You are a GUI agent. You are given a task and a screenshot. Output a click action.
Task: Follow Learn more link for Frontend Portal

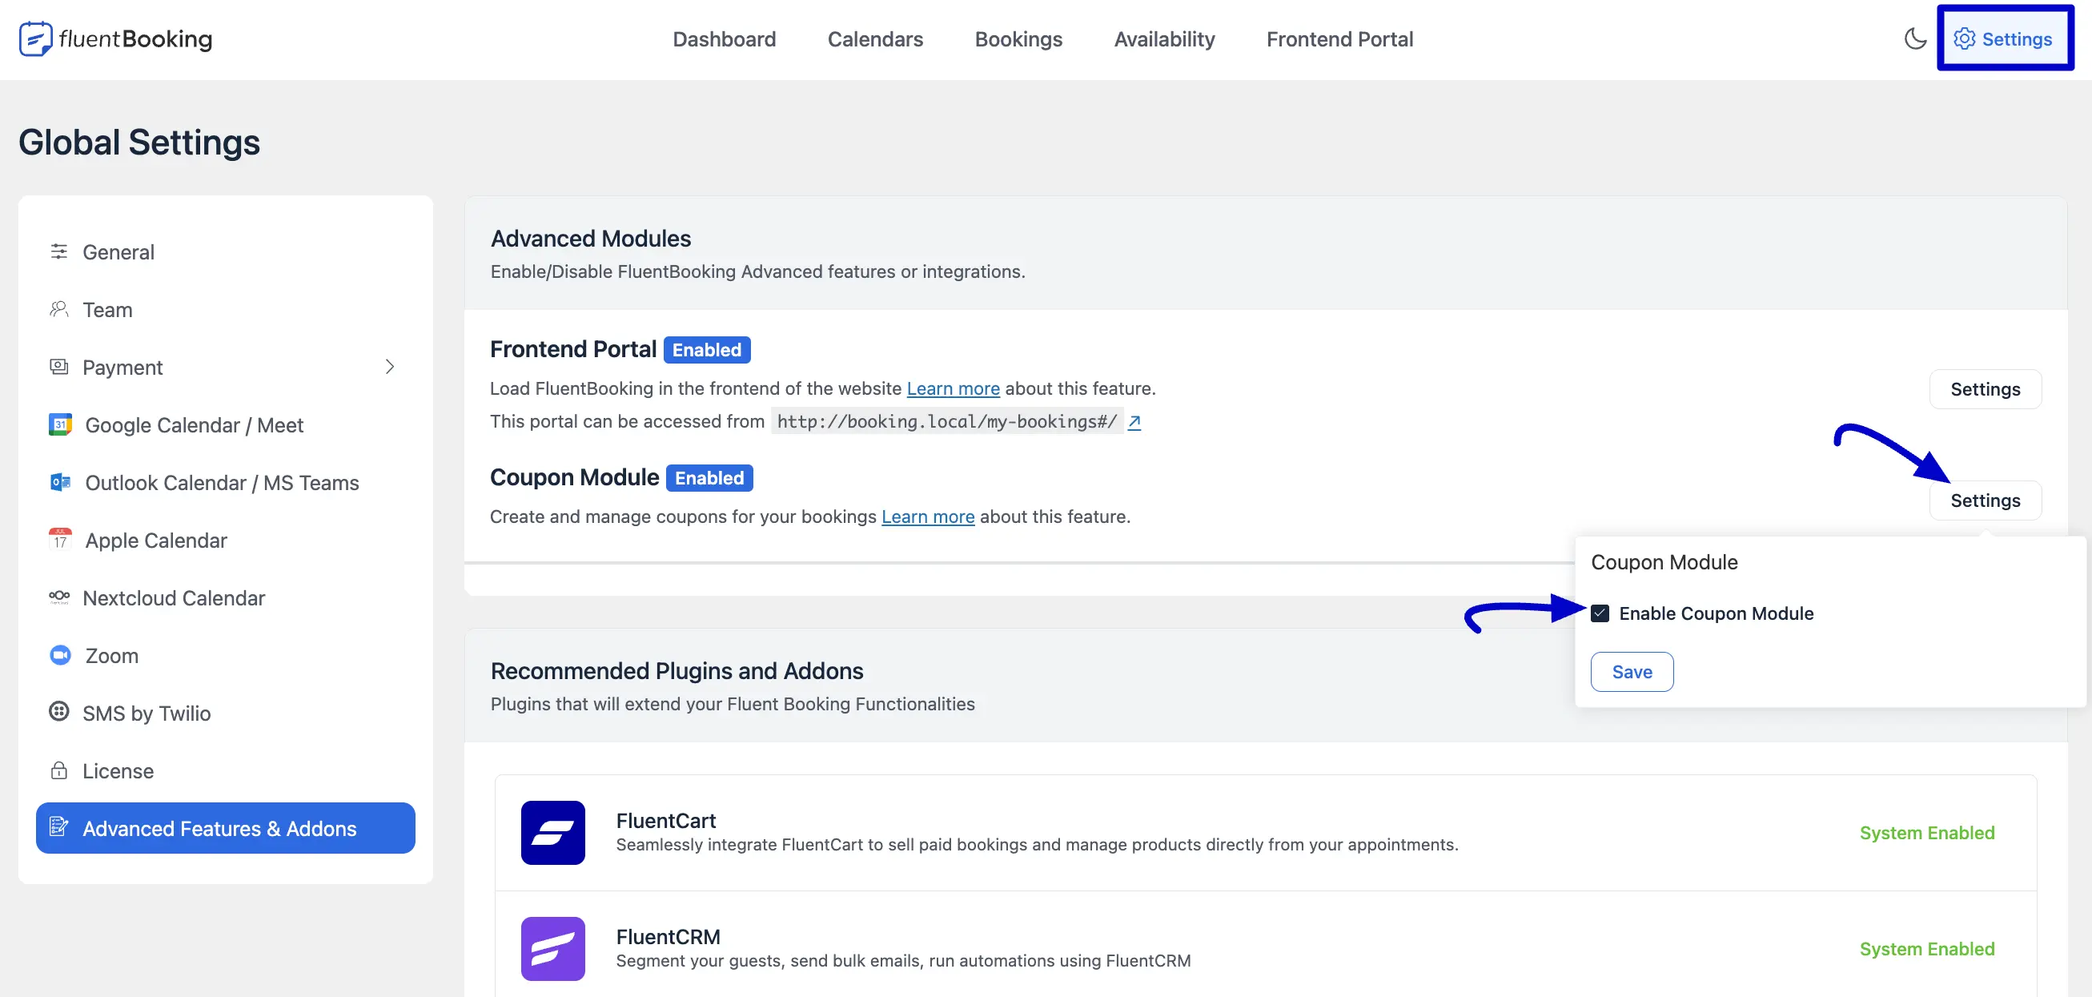pos(953,388)
